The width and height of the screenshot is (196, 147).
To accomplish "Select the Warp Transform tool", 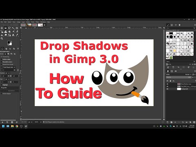I will point(6,31).
